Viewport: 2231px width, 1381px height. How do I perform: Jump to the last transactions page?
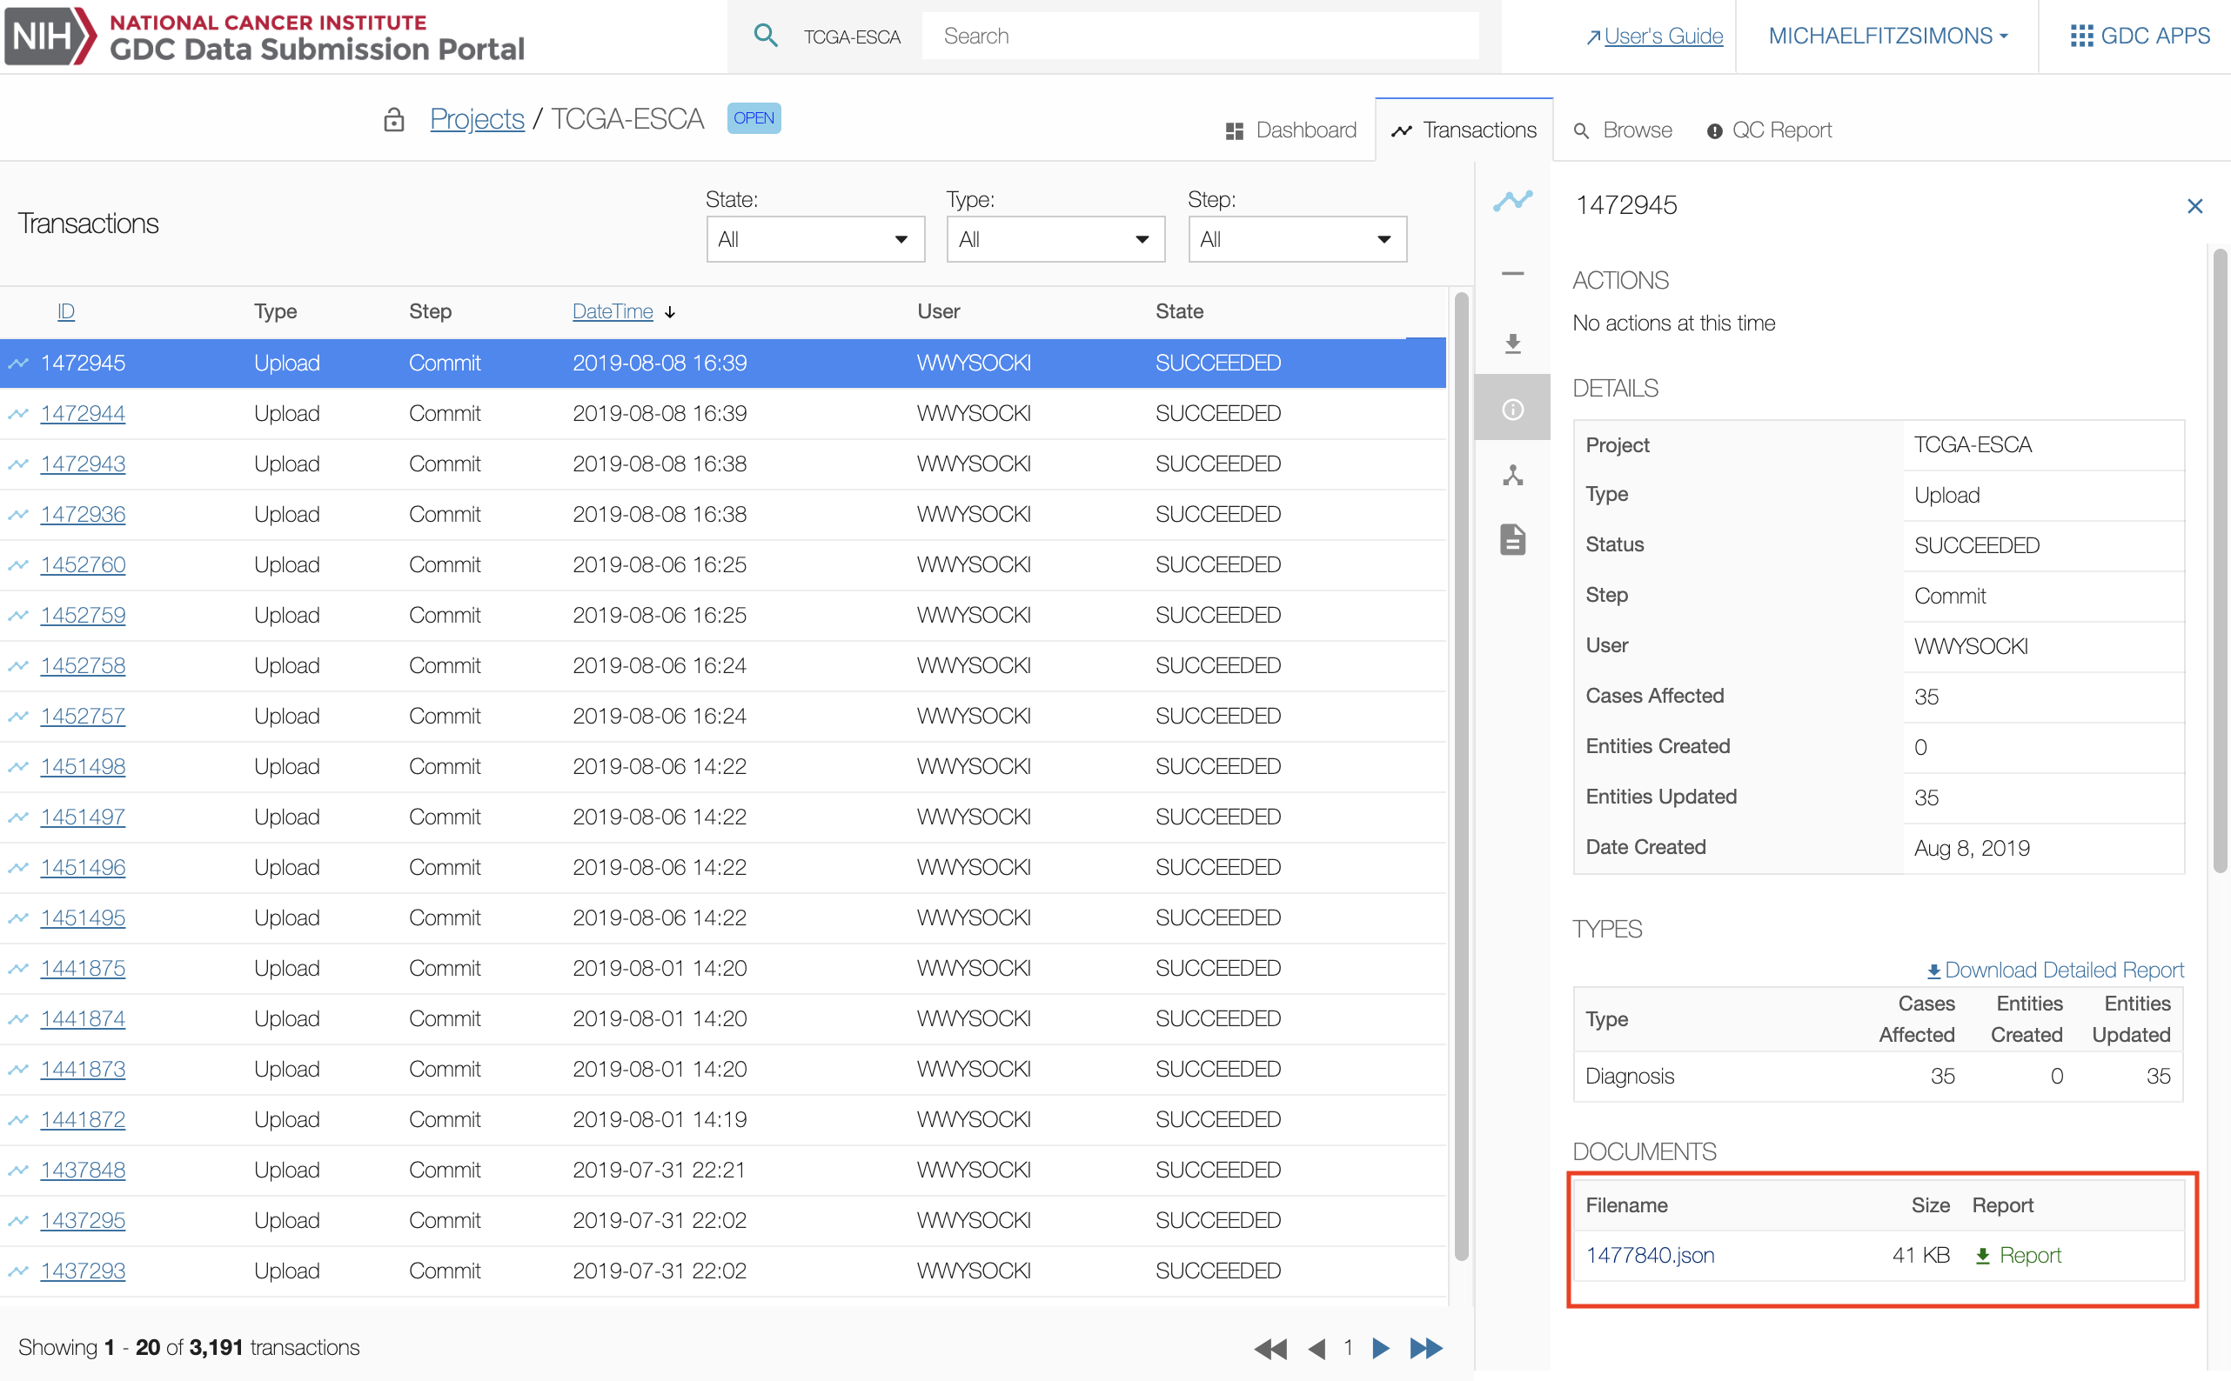coord(1425,1348)
